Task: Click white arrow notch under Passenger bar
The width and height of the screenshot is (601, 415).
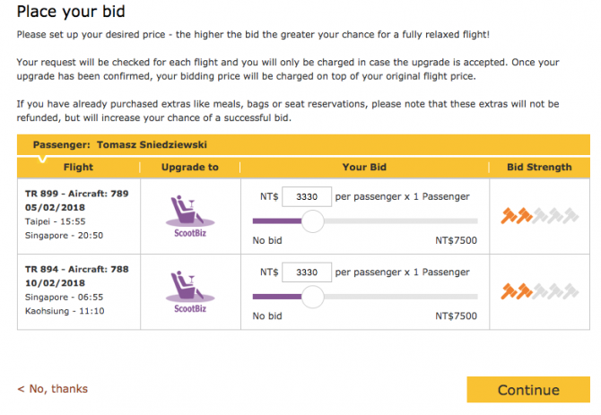Action: click(42, 158)
